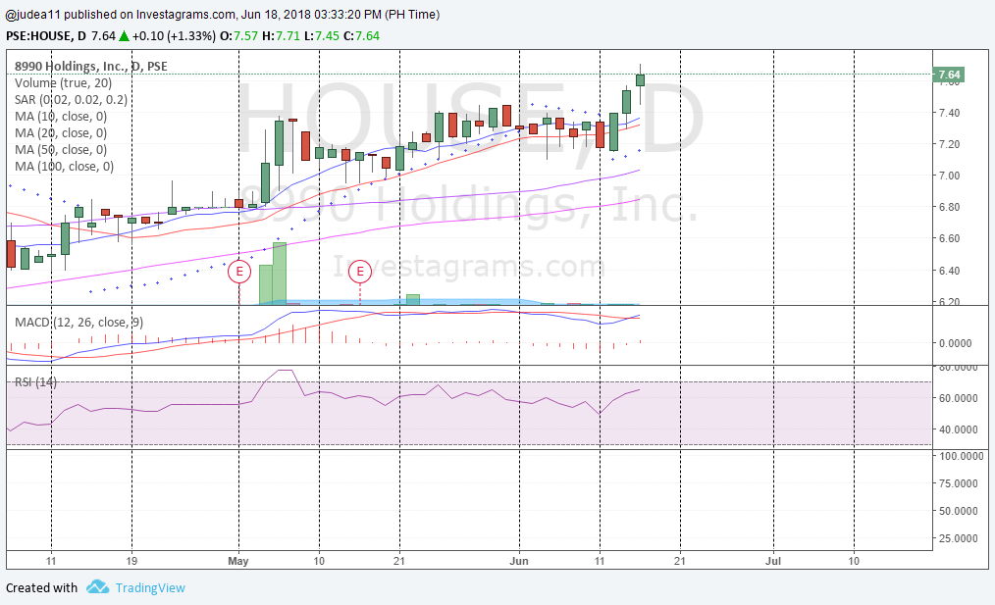
Task: Click the TradingView logo icon
Action: tap(96, 587)
